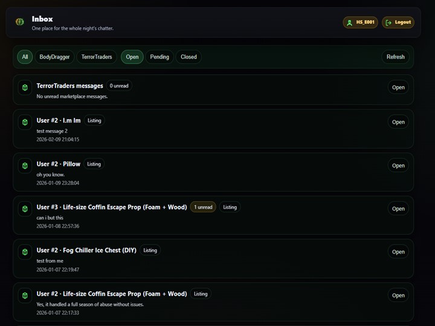The image size is (435, 326).
Task: Open the Fog Chiller Ice Chest thread
Action: coord(398,252)
